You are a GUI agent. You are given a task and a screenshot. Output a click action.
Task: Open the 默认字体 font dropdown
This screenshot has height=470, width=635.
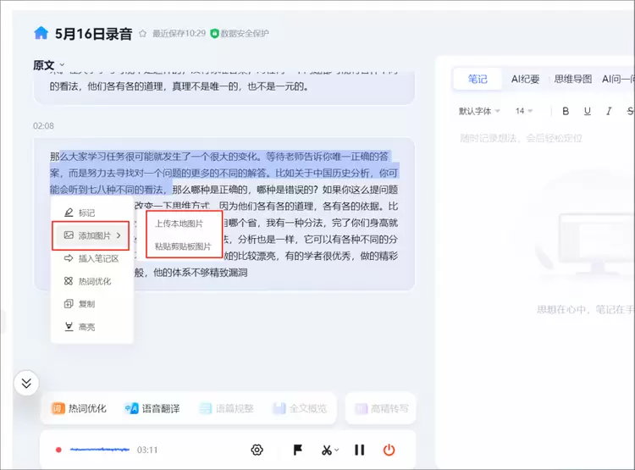click(479, 111)
